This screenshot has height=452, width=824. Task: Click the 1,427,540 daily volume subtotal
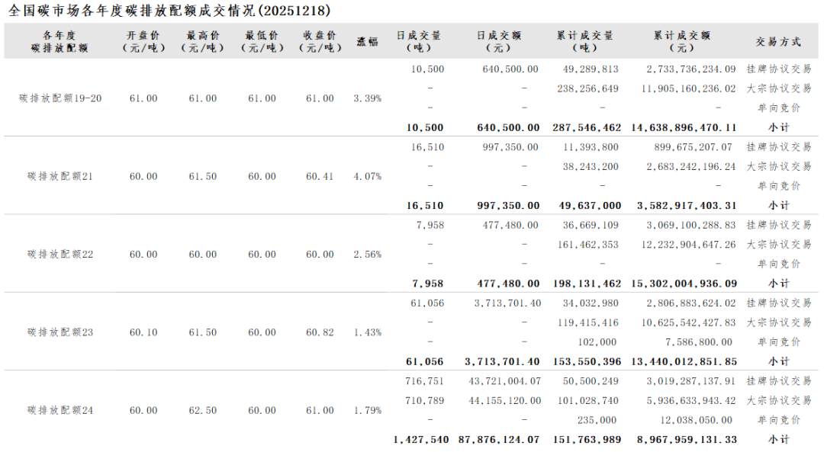click(x=417, y=440)
